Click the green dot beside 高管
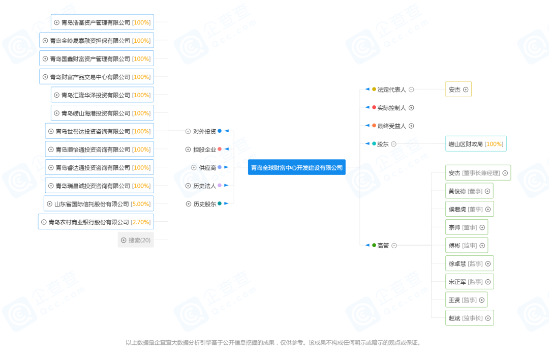This screenshot has height=354, width=549. point(374,245)
